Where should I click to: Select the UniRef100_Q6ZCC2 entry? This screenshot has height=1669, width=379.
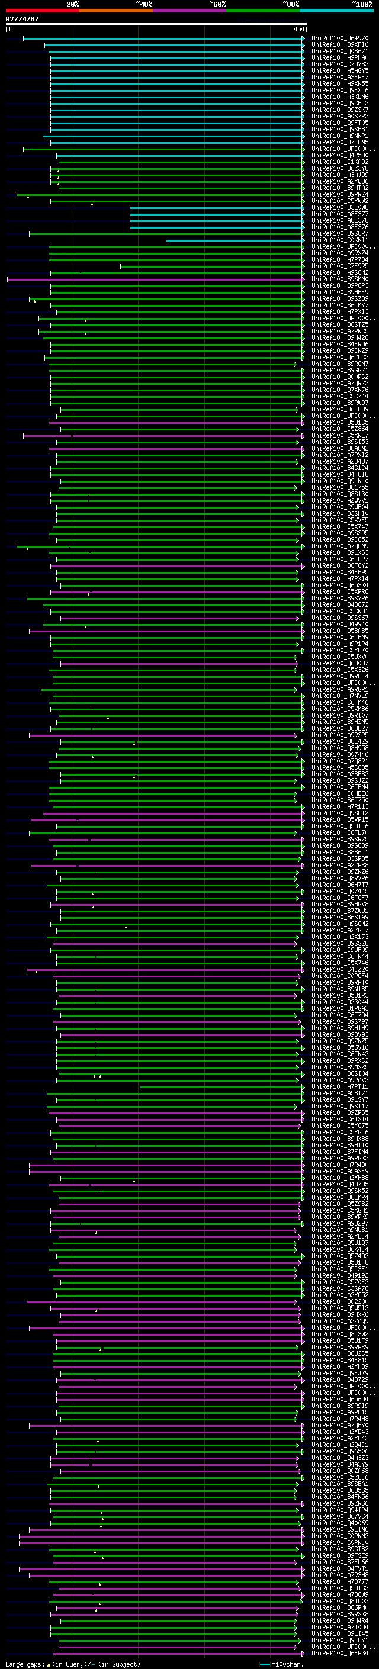pos(340,358)
